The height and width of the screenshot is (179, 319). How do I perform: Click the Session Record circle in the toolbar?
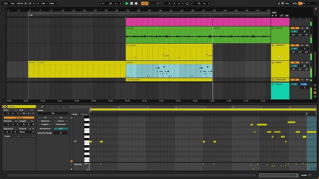point(158,3)
